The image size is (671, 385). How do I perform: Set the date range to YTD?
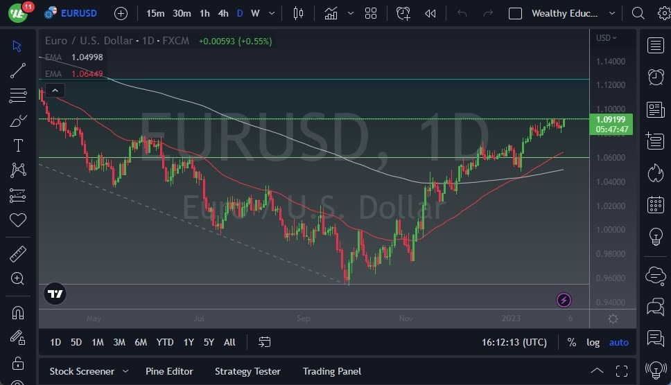click(165, 342)
